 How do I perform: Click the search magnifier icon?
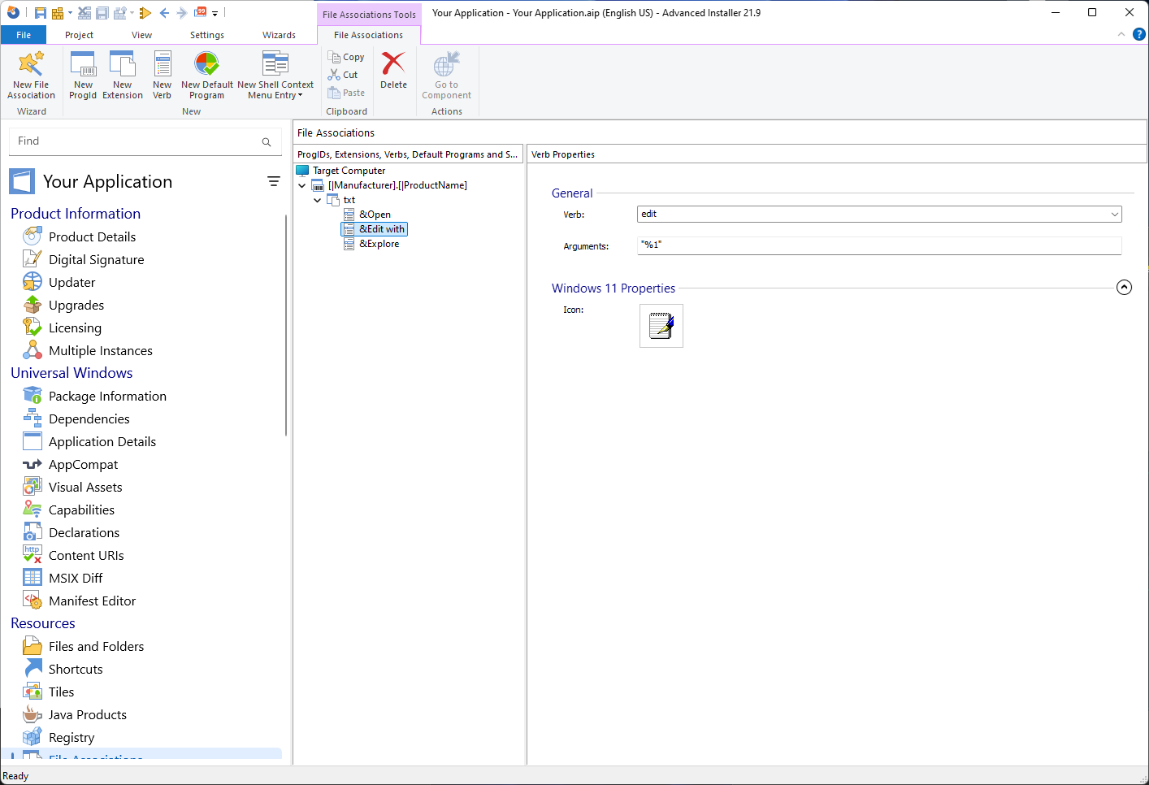pyautogui.click(x=267, y=142)
